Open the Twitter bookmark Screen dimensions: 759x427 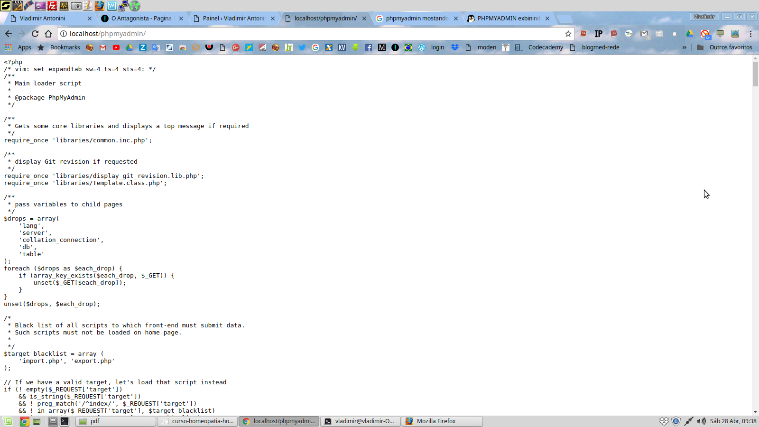click(x=302, y=47)
